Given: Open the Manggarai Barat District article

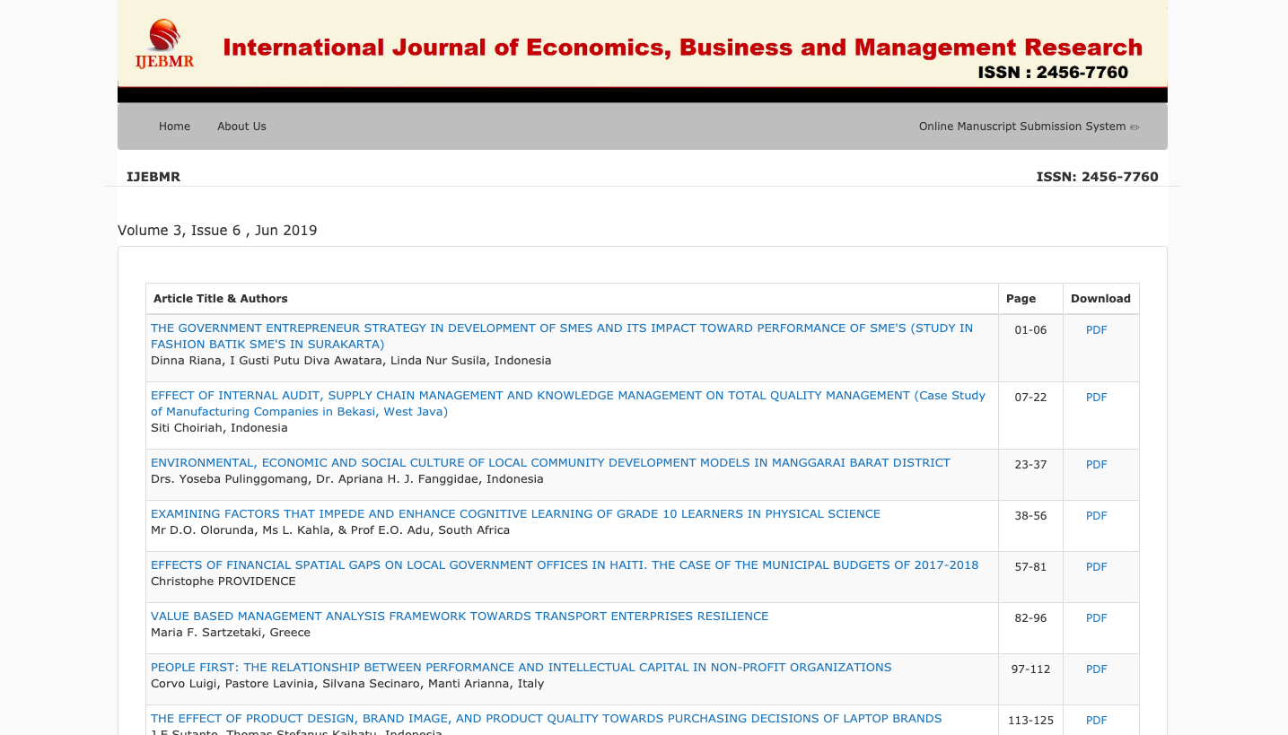Looking at the screenshot, I should 550,463.
